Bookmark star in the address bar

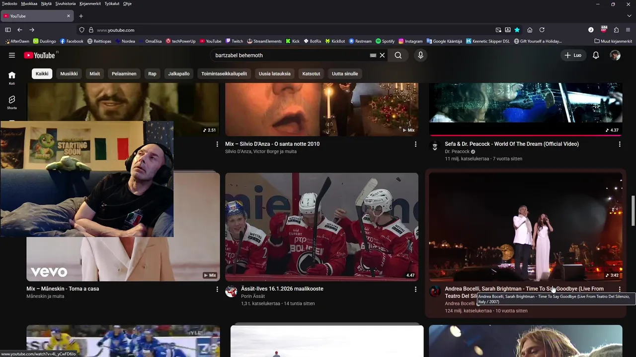coord(517,30)
